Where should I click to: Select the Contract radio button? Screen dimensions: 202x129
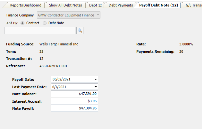point(22,23)
